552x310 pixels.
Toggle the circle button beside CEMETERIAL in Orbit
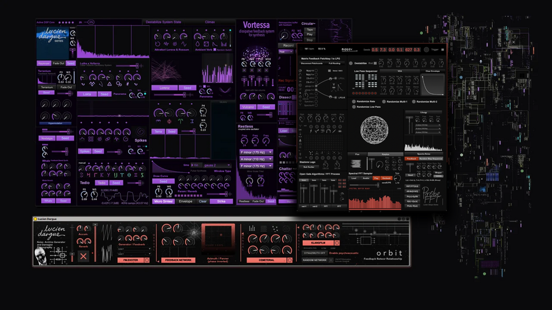click(289, 260)
